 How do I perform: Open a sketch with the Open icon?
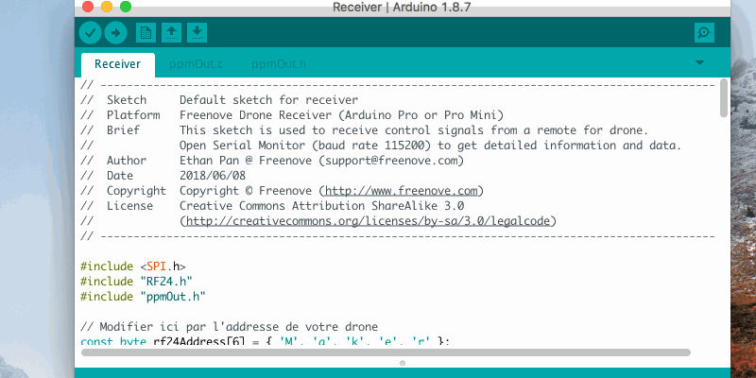pos(171,33)
